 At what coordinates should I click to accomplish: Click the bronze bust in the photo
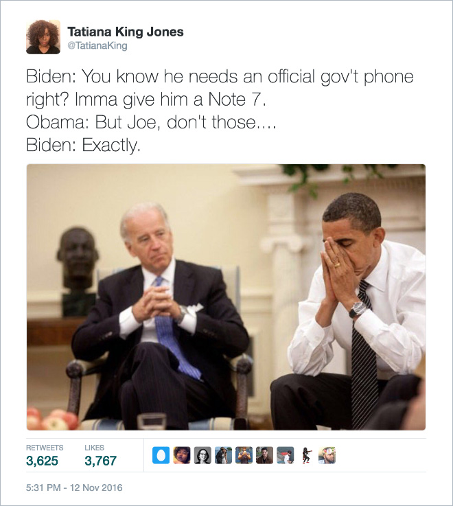(x=78, y=258)
